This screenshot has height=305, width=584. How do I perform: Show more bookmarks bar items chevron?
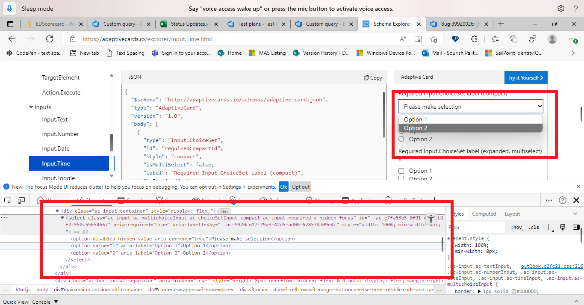[573, 53]
